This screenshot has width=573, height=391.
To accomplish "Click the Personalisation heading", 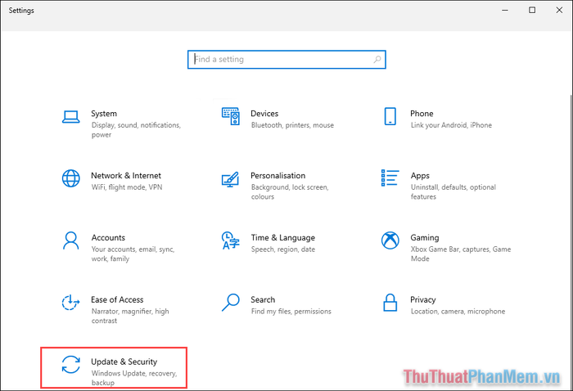I will (x=277, y=176).
